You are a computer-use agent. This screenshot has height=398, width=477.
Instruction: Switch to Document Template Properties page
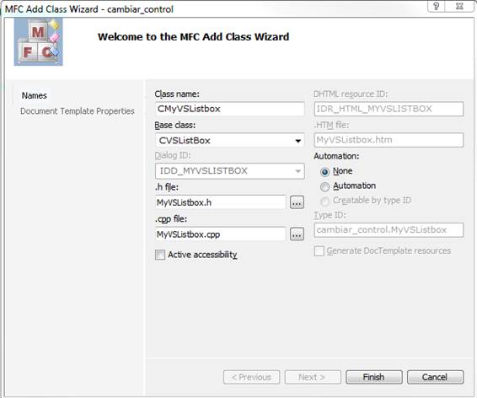pos(78,111)
